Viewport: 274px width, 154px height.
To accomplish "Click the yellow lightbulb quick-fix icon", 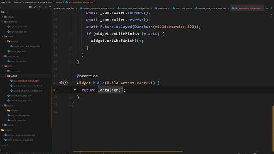I will tap(75, 89).
